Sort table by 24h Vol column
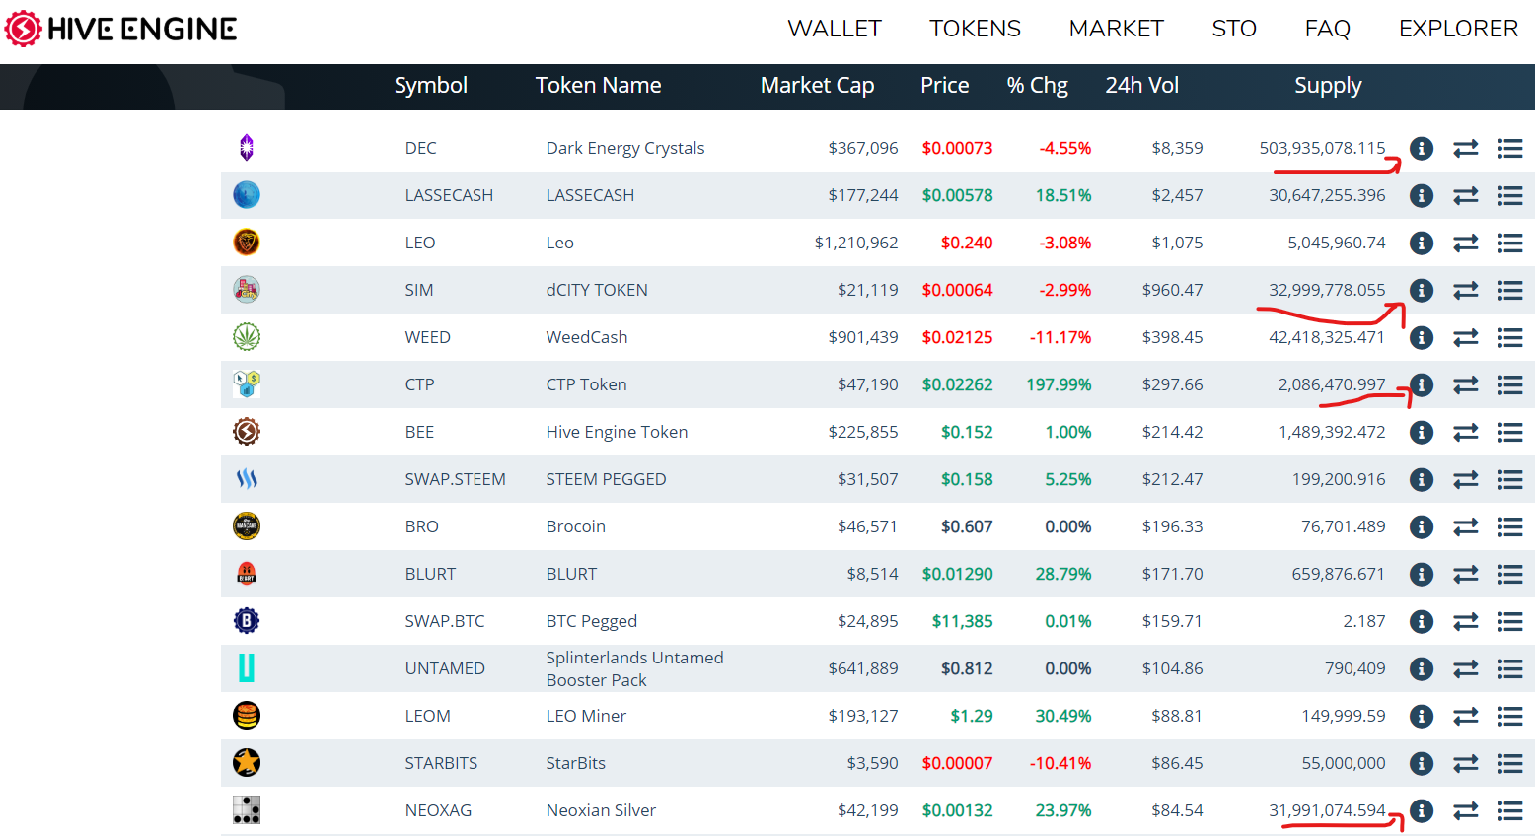The width and height of the screenshot is (1535, 836). (1142, 86)
